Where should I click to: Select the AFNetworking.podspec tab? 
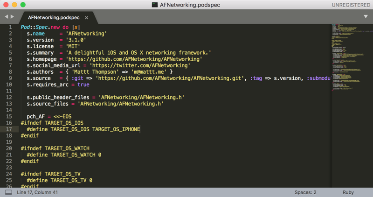(x=54, y=18)
